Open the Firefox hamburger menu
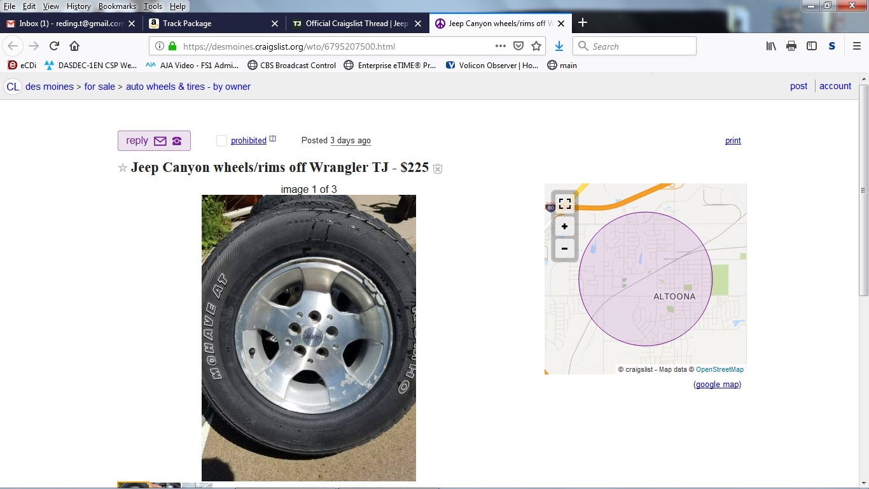This screenshot has width=869, height=489. pyautogui.click(x=856, y=46)
